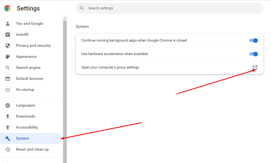Click the globe icon beside Languages

point(8,105)
